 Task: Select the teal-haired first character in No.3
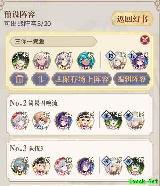pos(20,166)
